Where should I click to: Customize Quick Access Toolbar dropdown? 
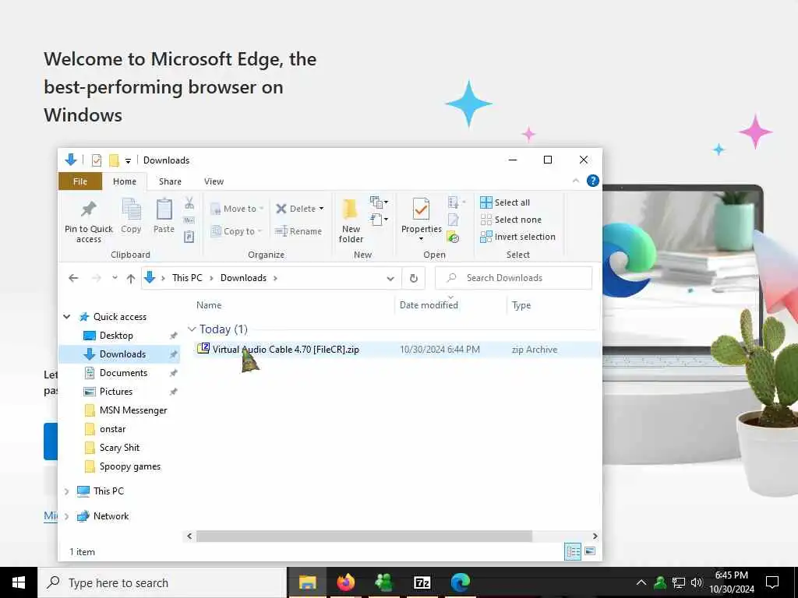click(129, 160)
